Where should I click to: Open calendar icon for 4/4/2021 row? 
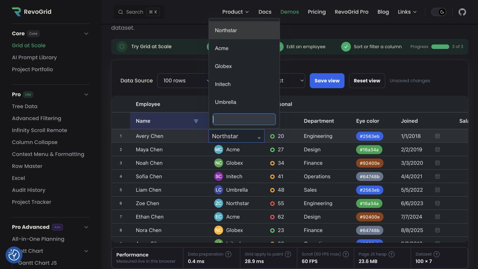pyautogui.click(x=437, y=176)
